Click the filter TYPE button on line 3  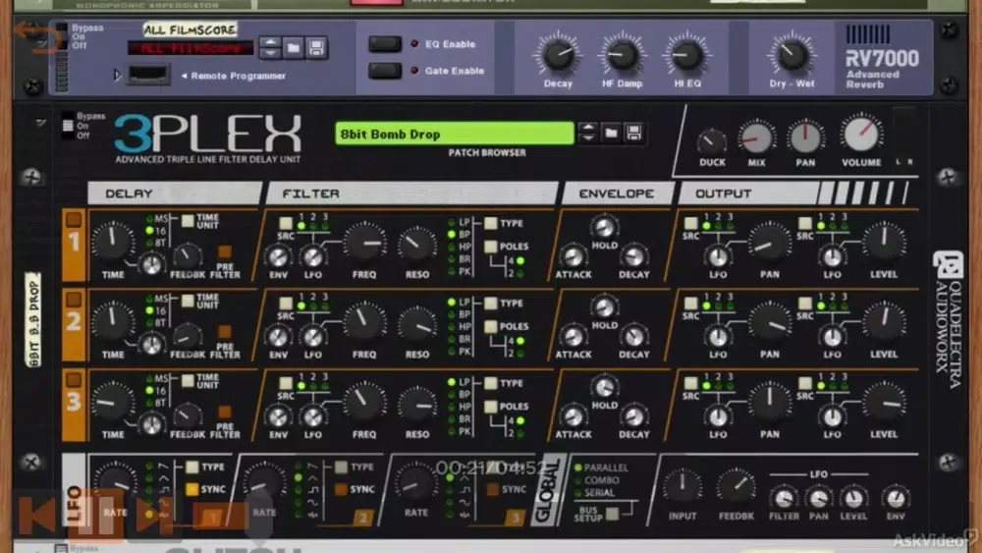pyautogui.click(x=491, y=383)
